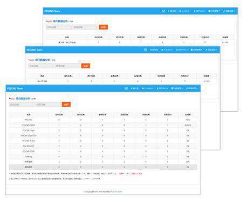Focus the end date field in the front window
The image size is (247, 209).
tap(48, 104)
